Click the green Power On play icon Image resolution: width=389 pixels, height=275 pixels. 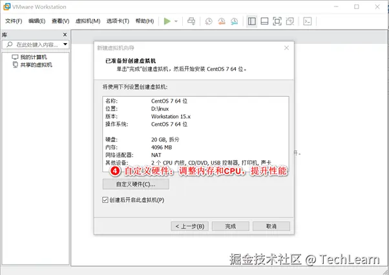coord(167,21)
